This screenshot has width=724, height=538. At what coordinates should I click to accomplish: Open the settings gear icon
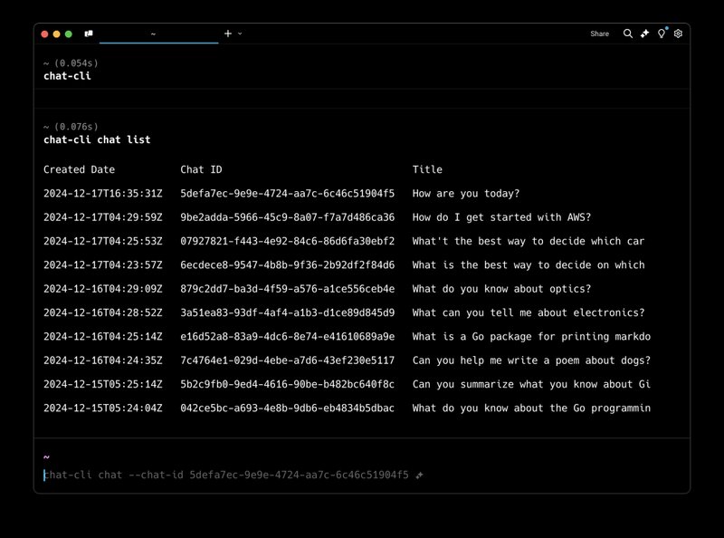(678, 34)
